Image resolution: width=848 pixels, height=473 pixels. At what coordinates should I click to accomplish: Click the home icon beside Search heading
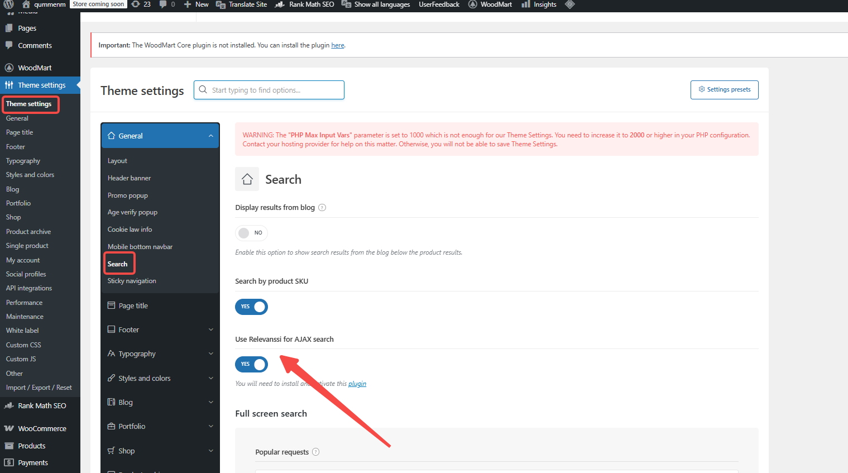tap(247, 179)
